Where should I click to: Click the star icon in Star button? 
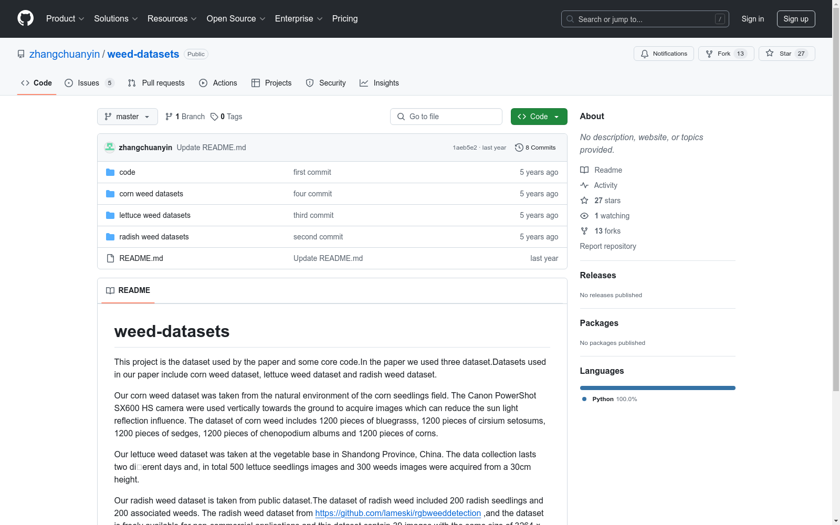click(770, 53)
